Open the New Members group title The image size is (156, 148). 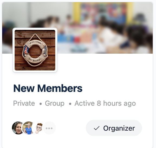click(48, 88)
